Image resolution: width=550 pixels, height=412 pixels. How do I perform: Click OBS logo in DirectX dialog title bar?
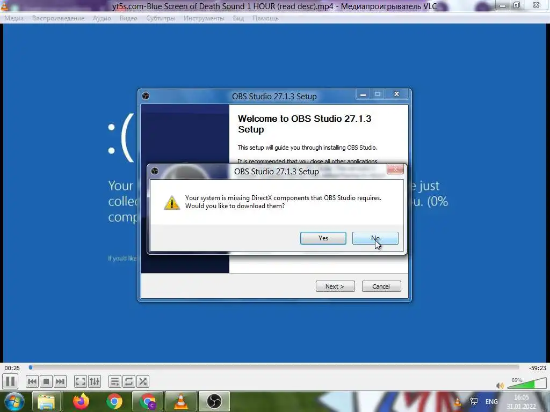click(x=155, y=171)
